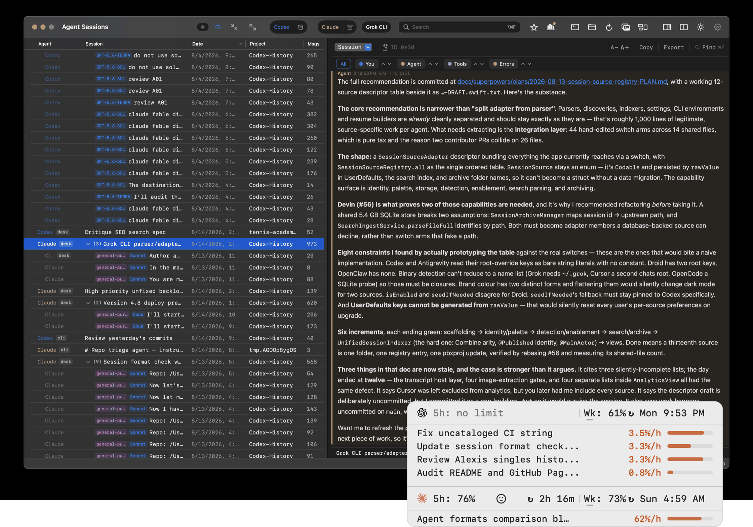Click the refresh circular arrow icon
The width and height of the screenshot is (753, 527).
point(609,27)
